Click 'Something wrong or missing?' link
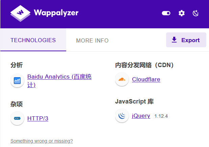 click(42, 141)
